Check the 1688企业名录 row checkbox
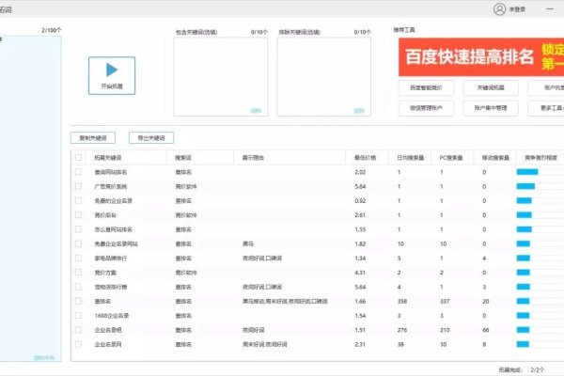 (x=78, y=316)
